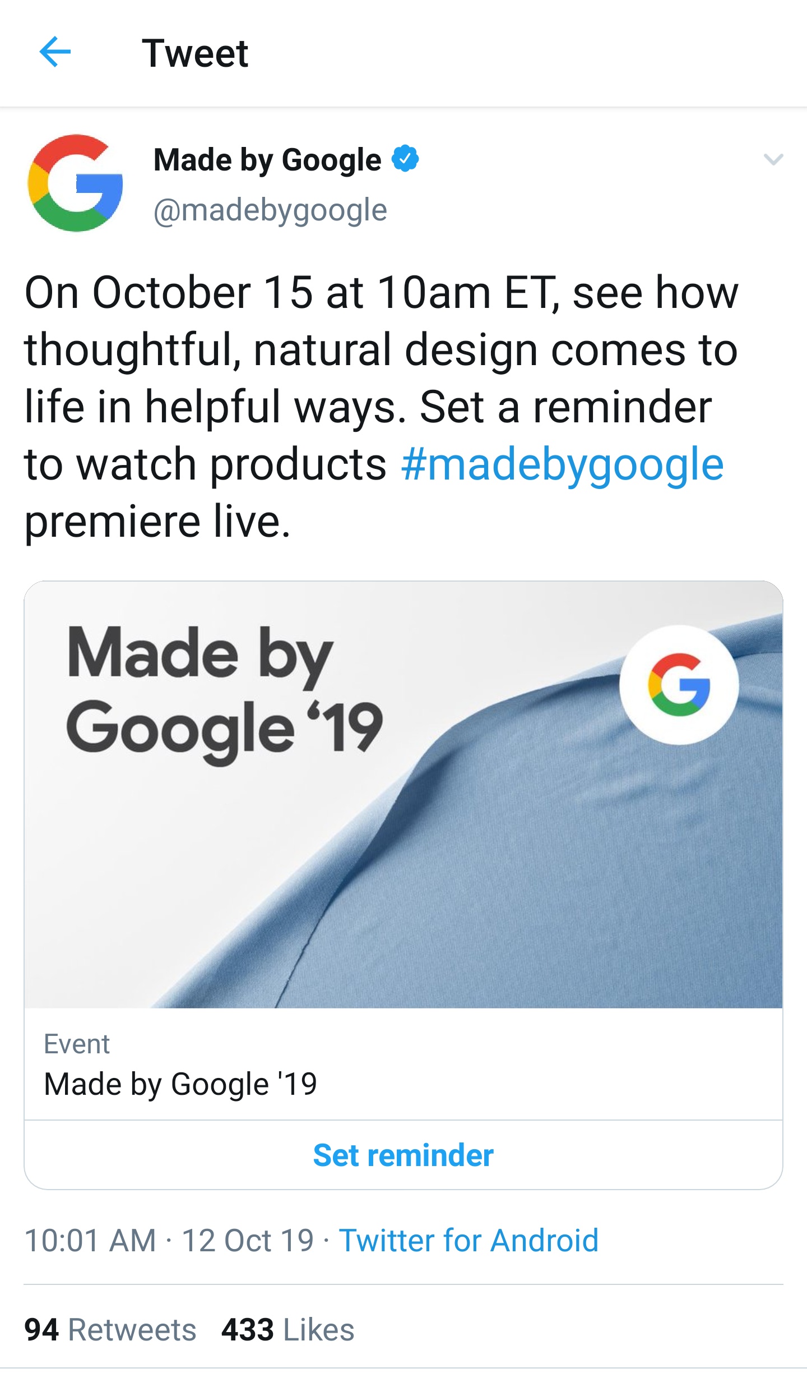Screen dimensions: 807x1373
Task: Tap the 12 Oct 19 date
Action: [248, 1240]
